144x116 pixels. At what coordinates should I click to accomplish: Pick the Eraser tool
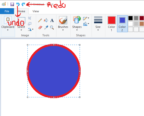(x=40, y=28)
